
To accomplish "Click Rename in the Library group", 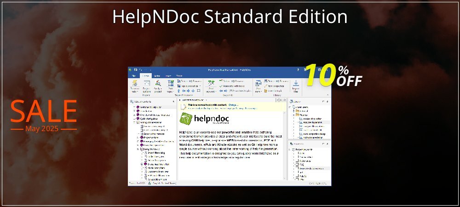I will tap(282, 81).
